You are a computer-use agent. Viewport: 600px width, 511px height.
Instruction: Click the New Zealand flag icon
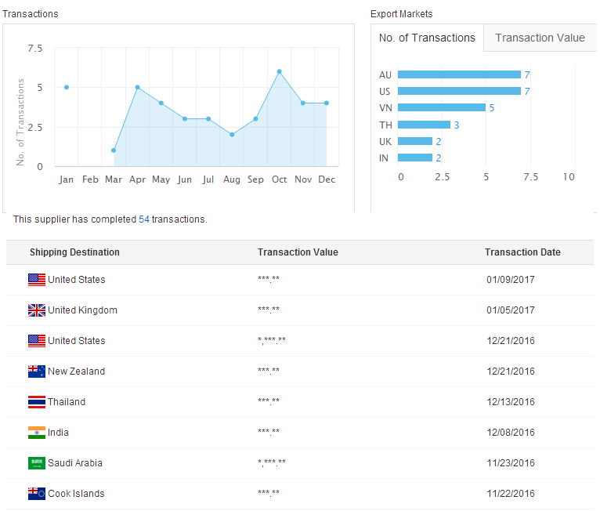click(x=37, y=371)
